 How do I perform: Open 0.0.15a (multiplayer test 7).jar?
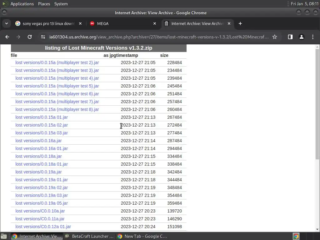(x=57, y=102)
